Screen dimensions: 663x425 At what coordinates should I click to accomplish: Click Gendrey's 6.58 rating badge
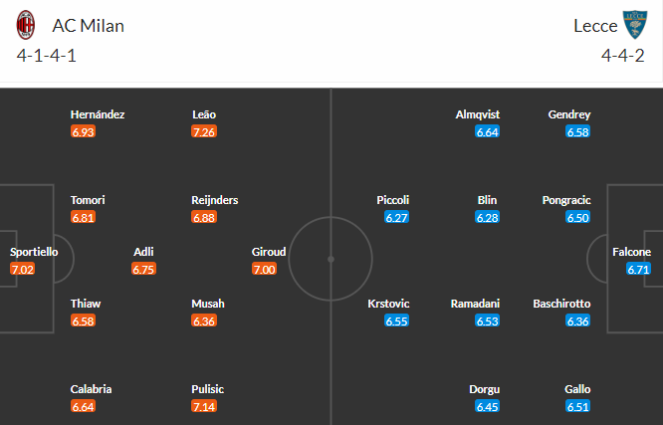577,131
